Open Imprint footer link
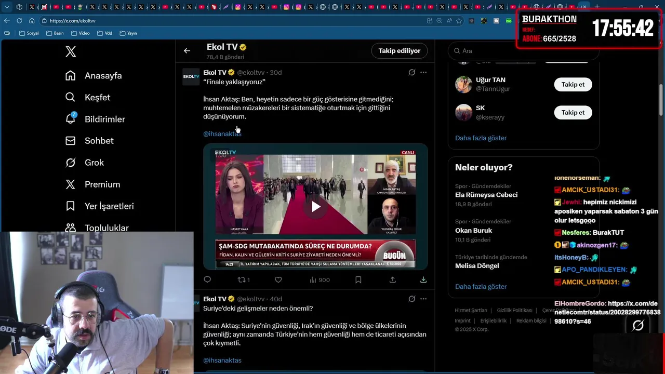Image resolution: width=665 pixels, height=374 pixels. click(x=462, y=321)
